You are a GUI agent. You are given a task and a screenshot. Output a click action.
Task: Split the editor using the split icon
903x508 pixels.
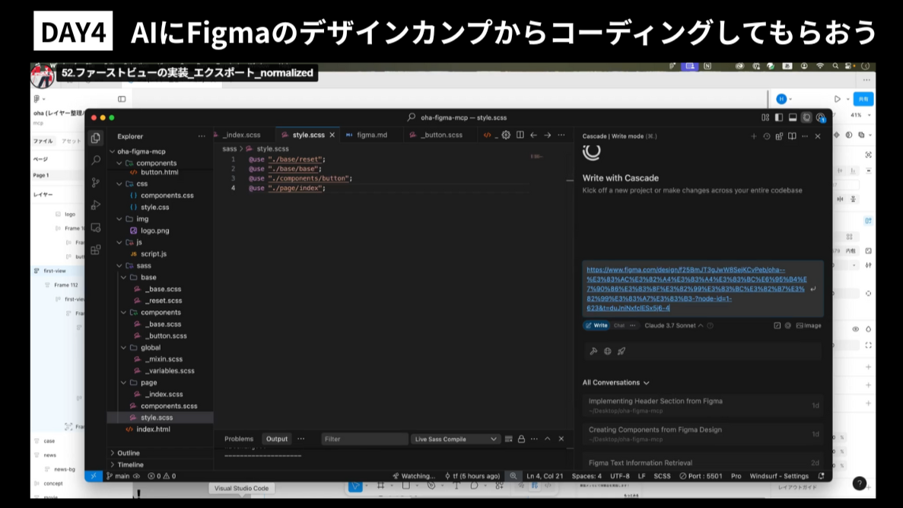(x=520, y=135)
